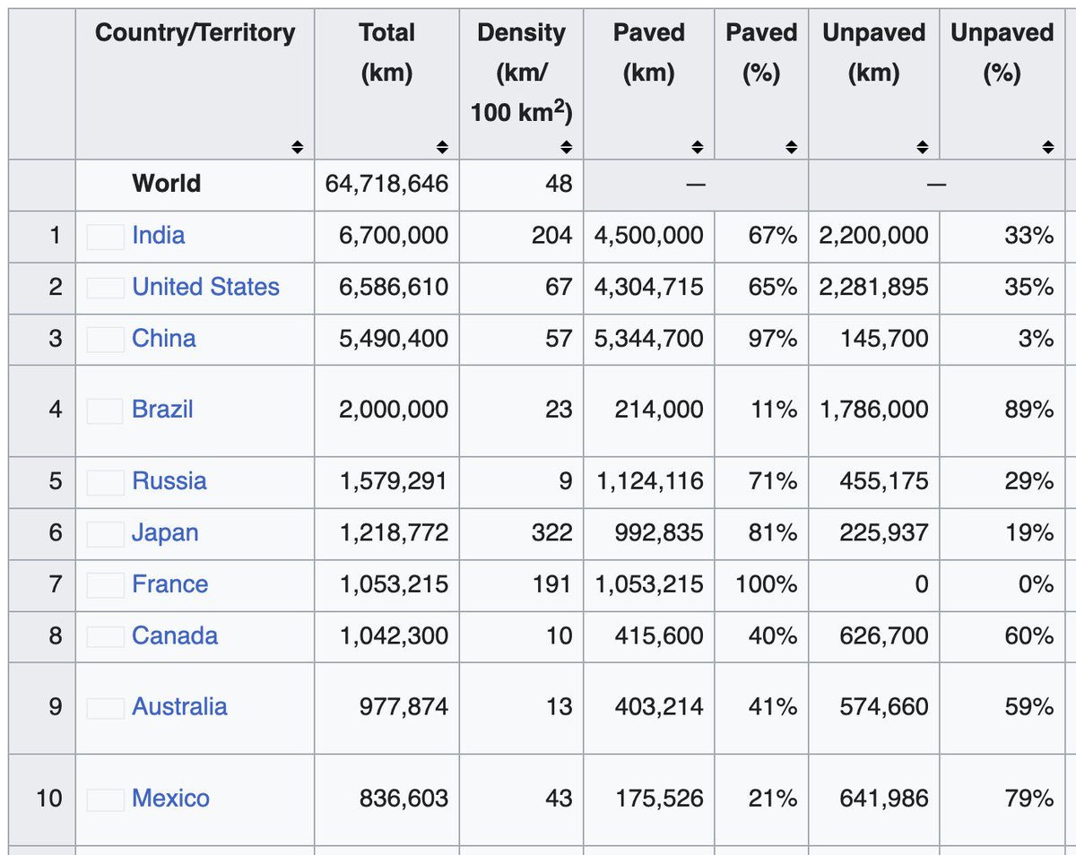Select India's density value 204
The image size is (1076, 855).
tap(551, 236)
